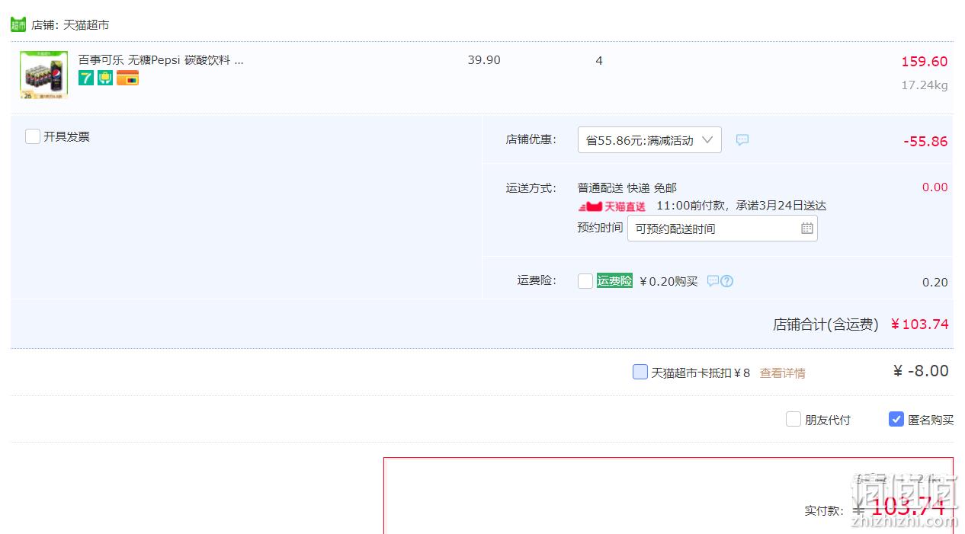Click the 7-day return service icon
This screenshot has width=965, height=534.
pyautogui.click(x=86, y=78)
